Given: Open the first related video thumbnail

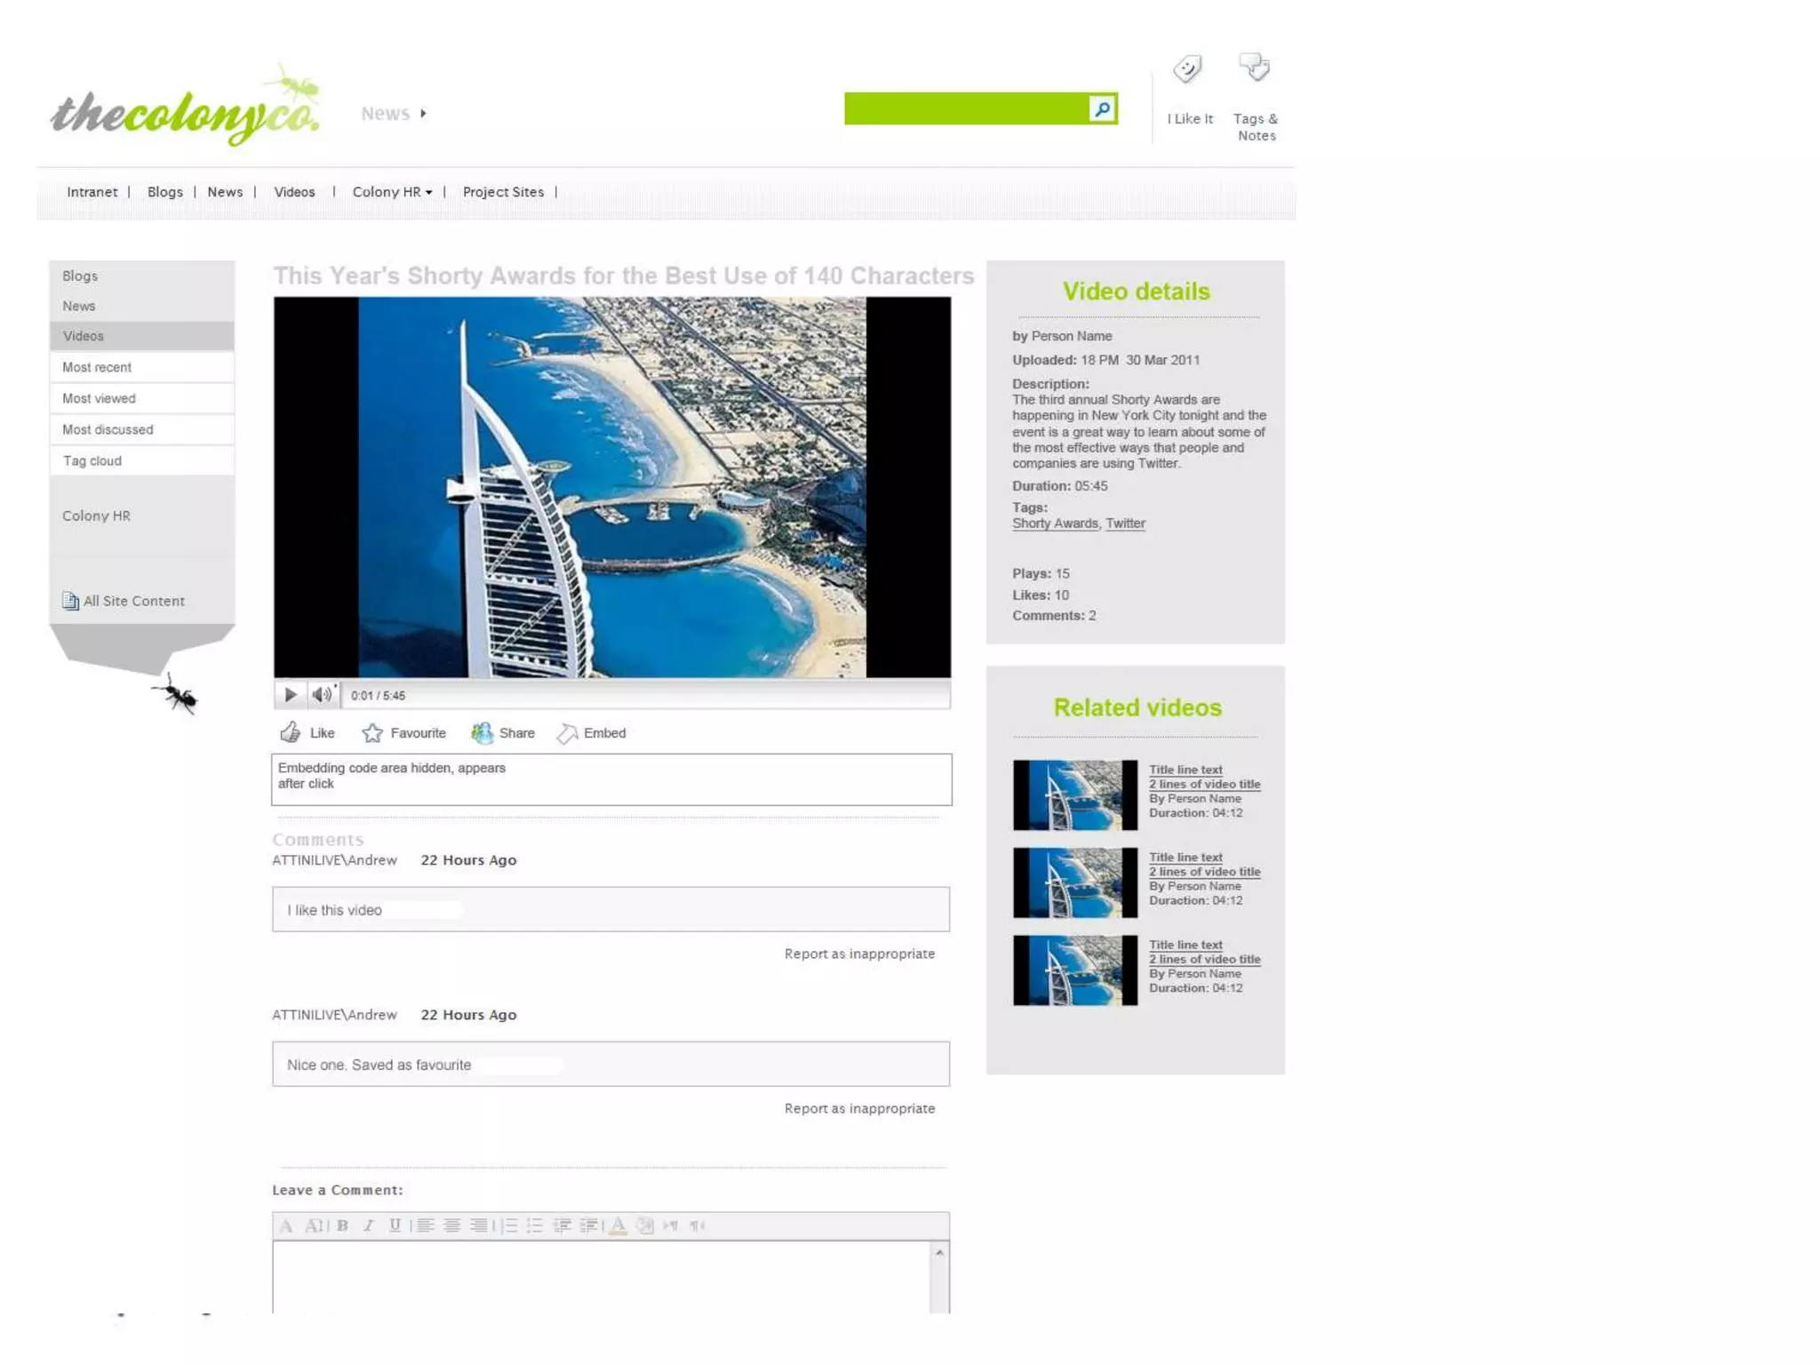Looking at the screenshot, I should coord(1074,794).
